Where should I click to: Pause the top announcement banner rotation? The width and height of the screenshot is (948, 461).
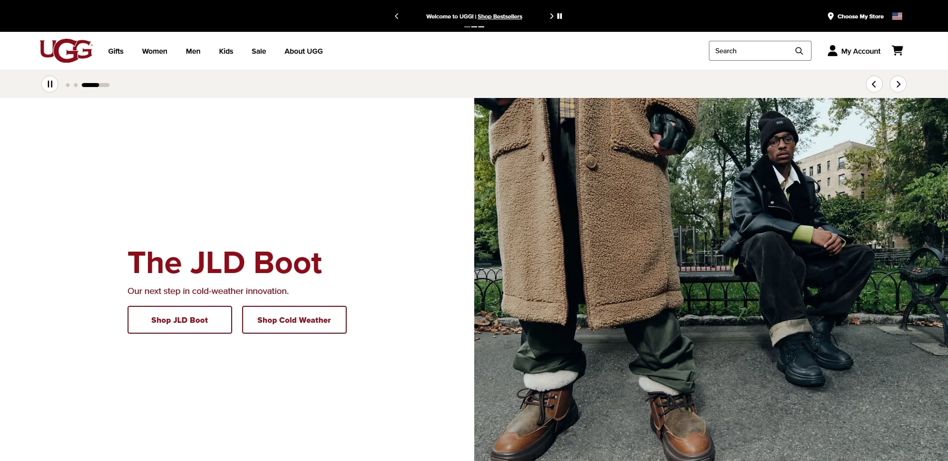[560, 16]
